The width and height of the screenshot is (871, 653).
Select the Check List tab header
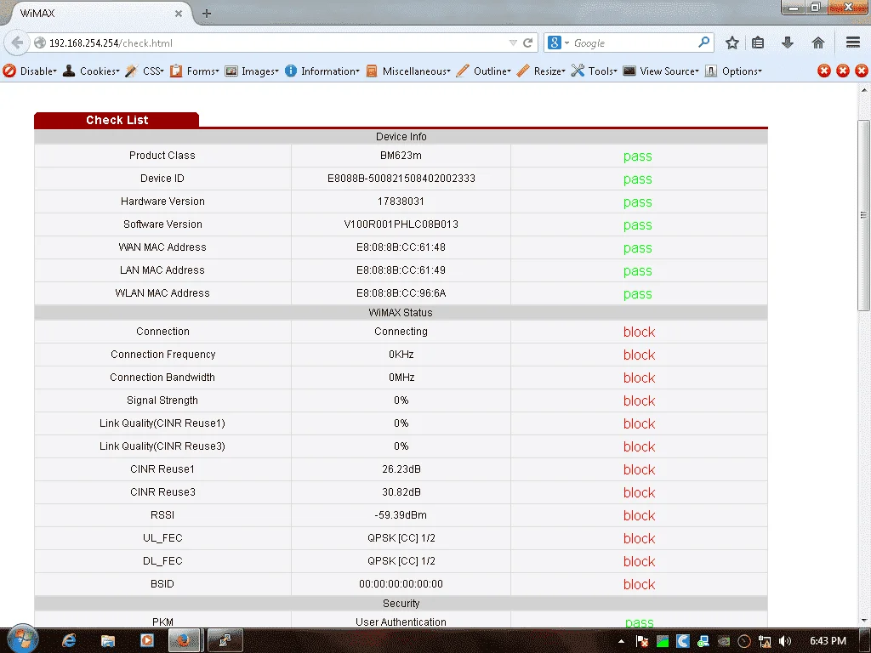117,120
